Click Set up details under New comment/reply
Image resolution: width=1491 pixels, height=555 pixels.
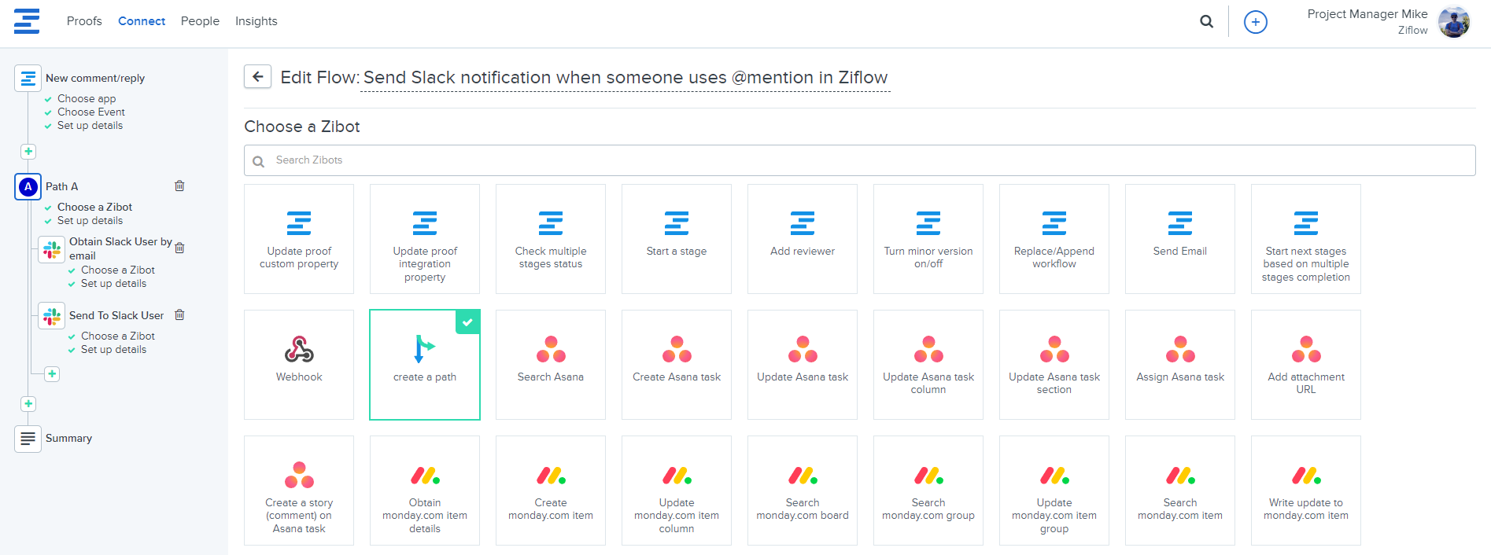click(90, 126)
